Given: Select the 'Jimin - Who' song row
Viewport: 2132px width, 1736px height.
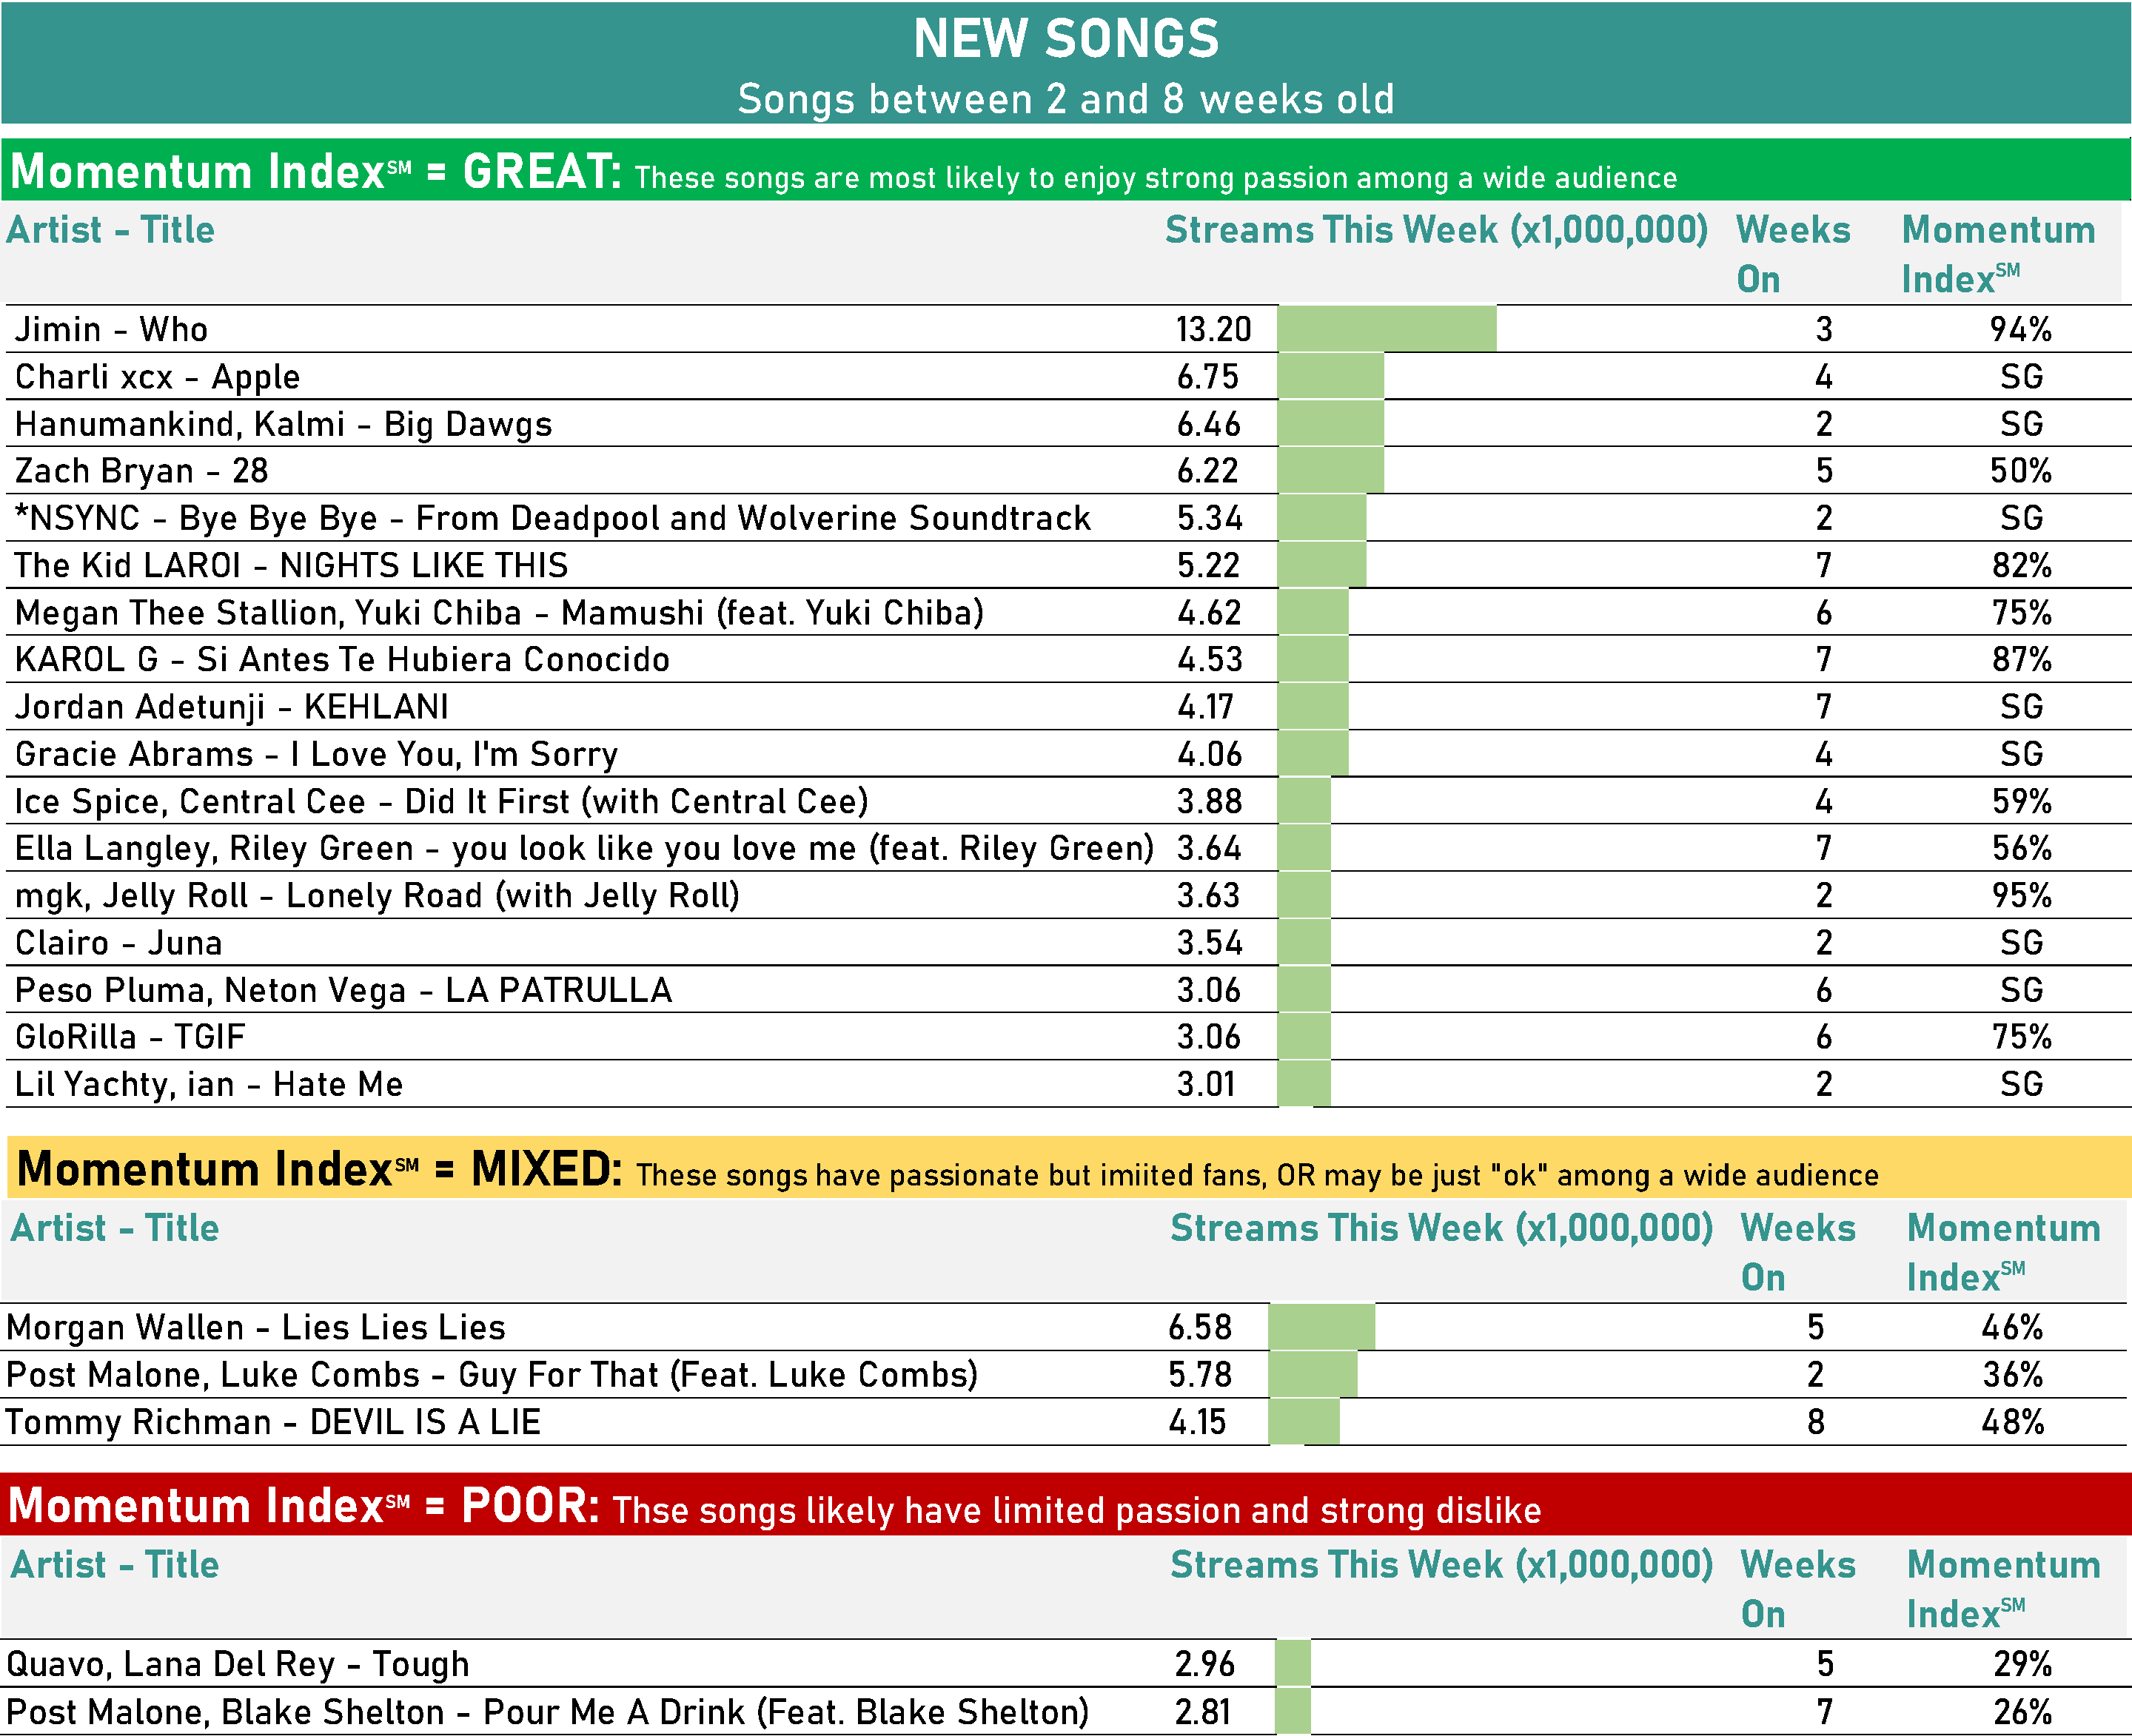Looking at the screenshot, I should 1067,329.
